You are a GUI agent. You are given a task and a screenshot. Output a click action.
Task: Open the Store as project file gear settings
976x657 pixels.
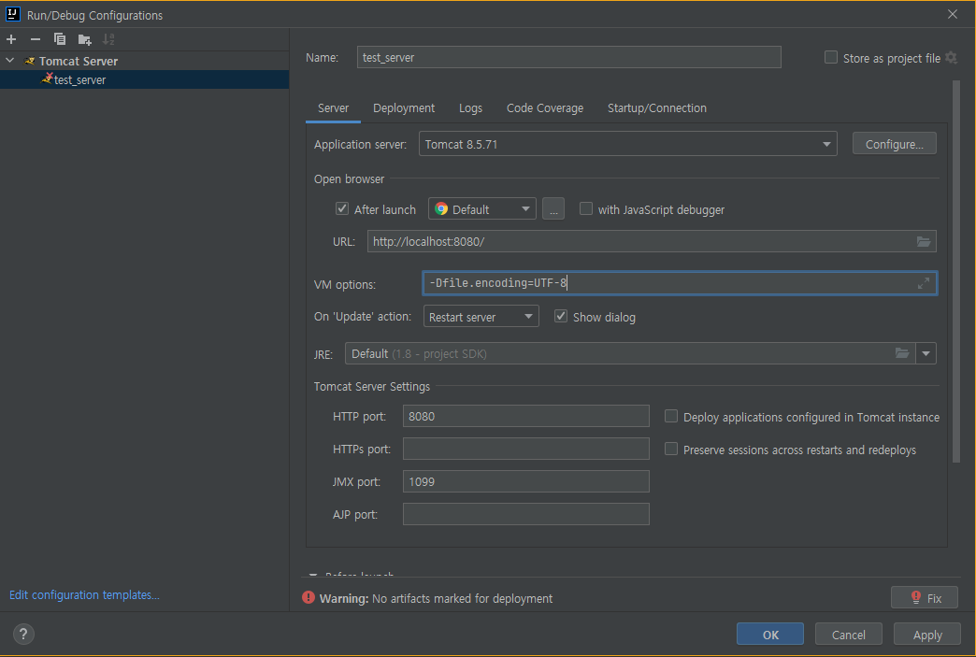951,58
